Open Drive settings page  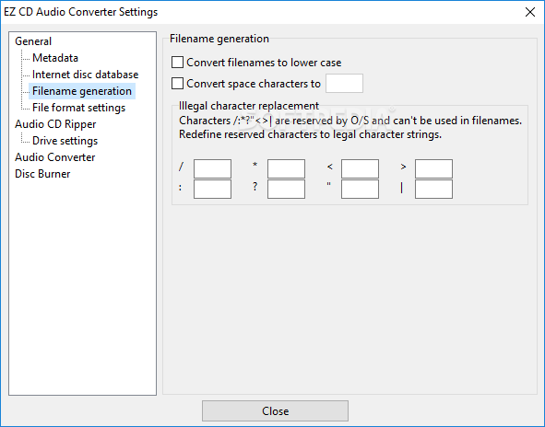(65, 141)
